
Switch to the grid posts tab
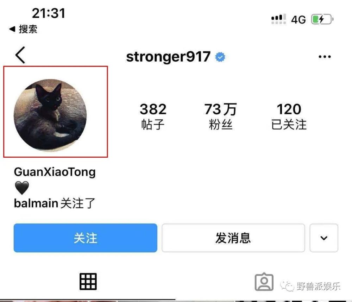click(88, 282)
